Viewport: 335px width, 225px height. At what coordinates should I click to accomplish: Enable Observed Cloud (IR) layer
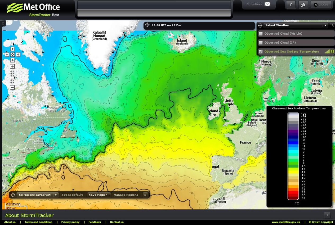pyautogui.click(x=261, y=43)
